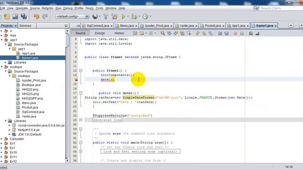The image size is (303, 170).
Task: Switch to the SqlConnect.java tab
Action: (98, 25)
